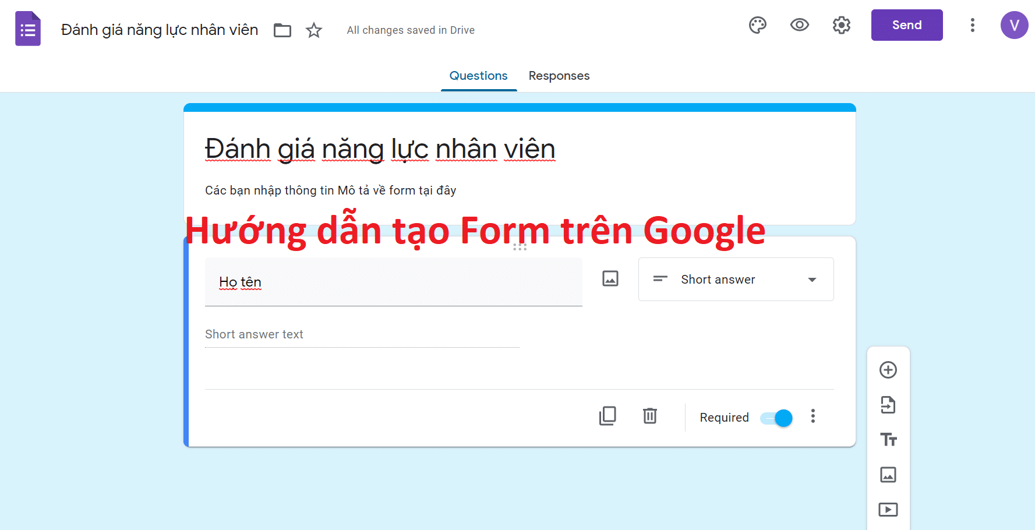Grab the question drag handle dots
Image resolution: width=1035 pixels, height=530 pixels.
coord(520,247)
